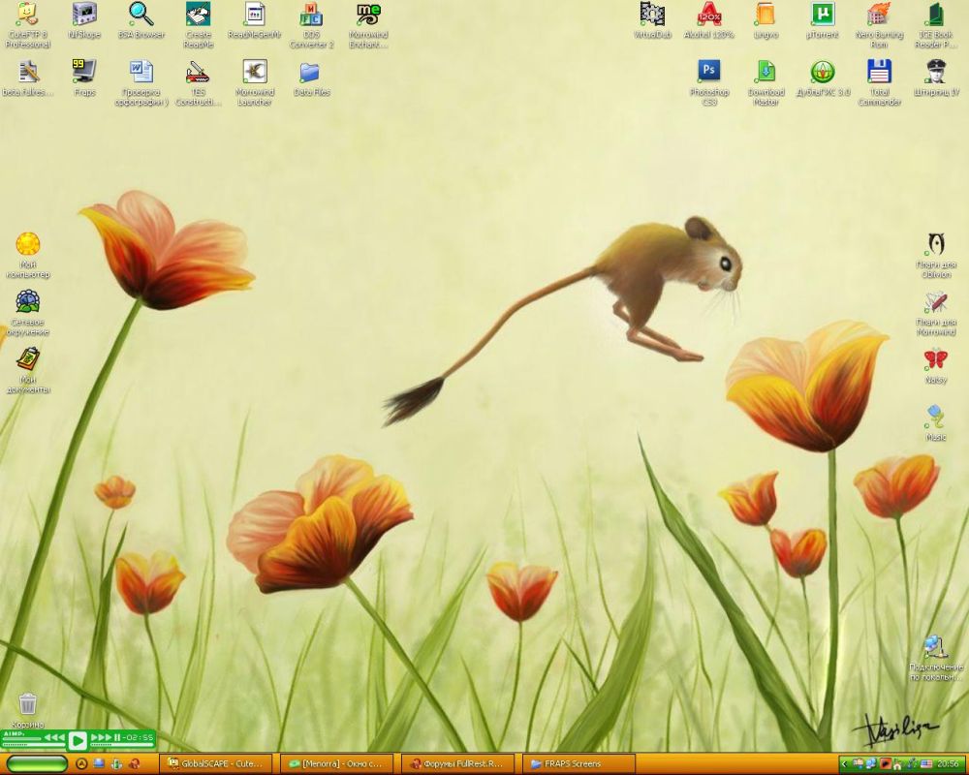Switch to the GlobalSCAPE CuteFTP taskbar window
Screen dimensions: 969x775
215,763
